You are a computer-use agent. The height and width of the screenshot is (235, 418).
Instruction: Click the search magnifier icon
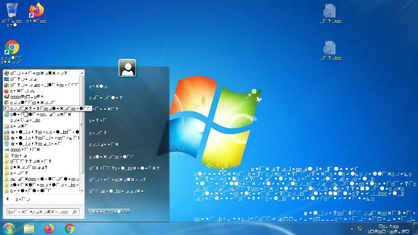(75, 212)
